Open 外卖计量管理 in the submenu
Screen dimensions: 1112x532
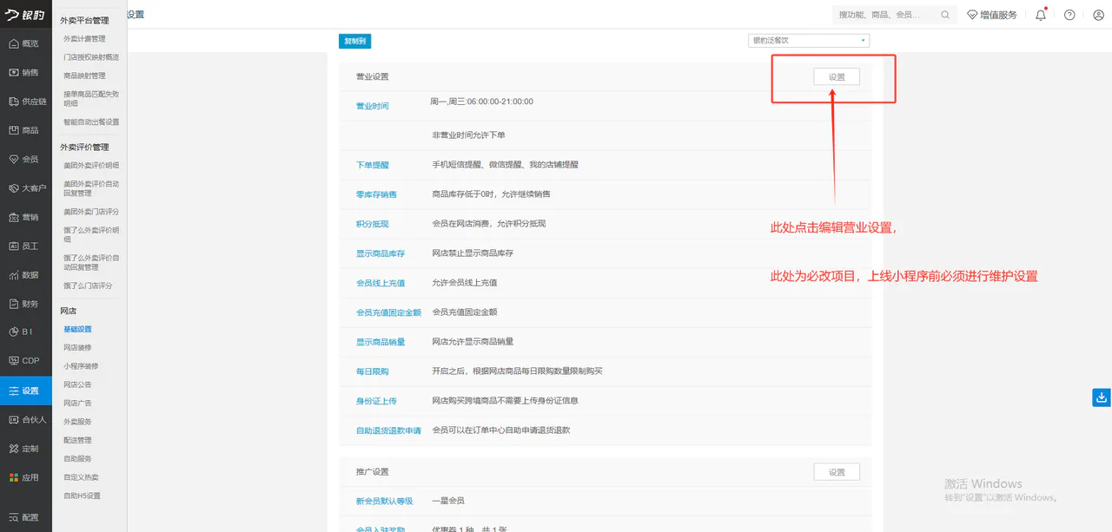[x=84, y=39]
